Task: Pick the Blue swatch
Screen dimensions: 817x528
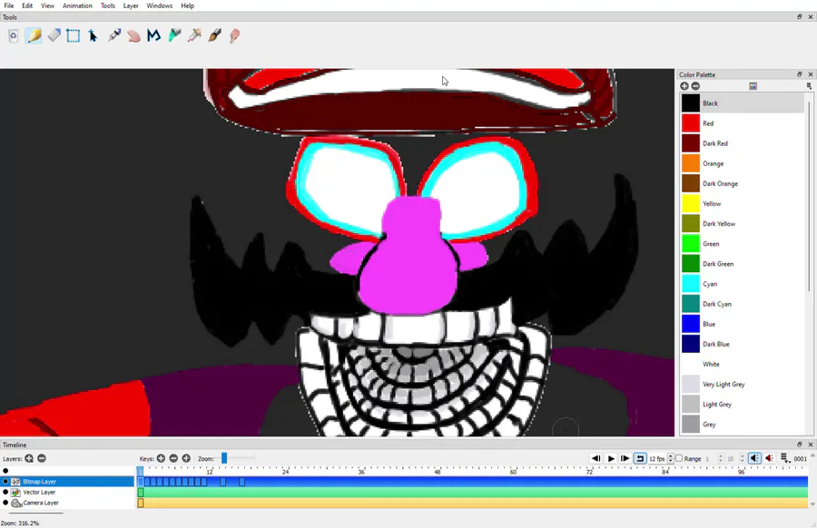Action: point(691,324)
